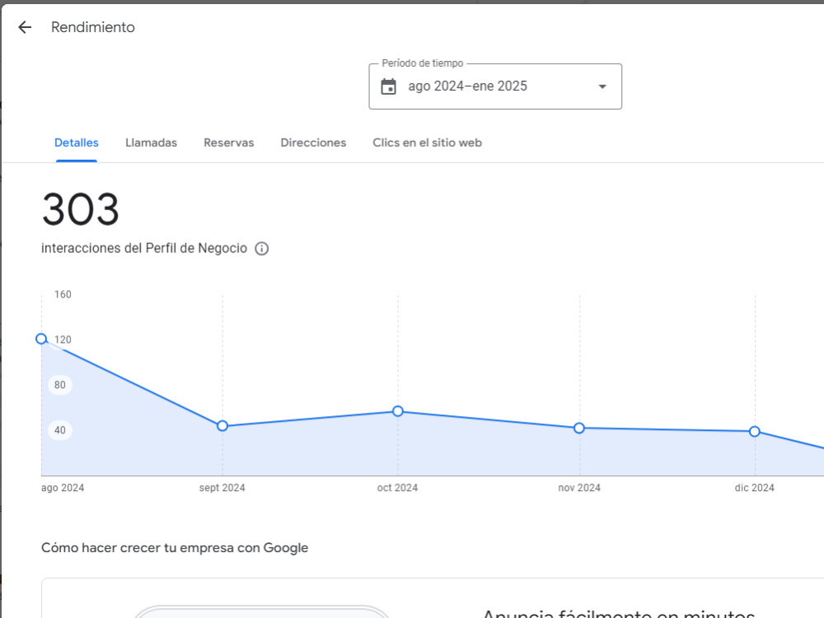Open the 'ago 2024–ene 2025' period selector
This screenshot has height=618, width=824.
[x=495, y=87]
